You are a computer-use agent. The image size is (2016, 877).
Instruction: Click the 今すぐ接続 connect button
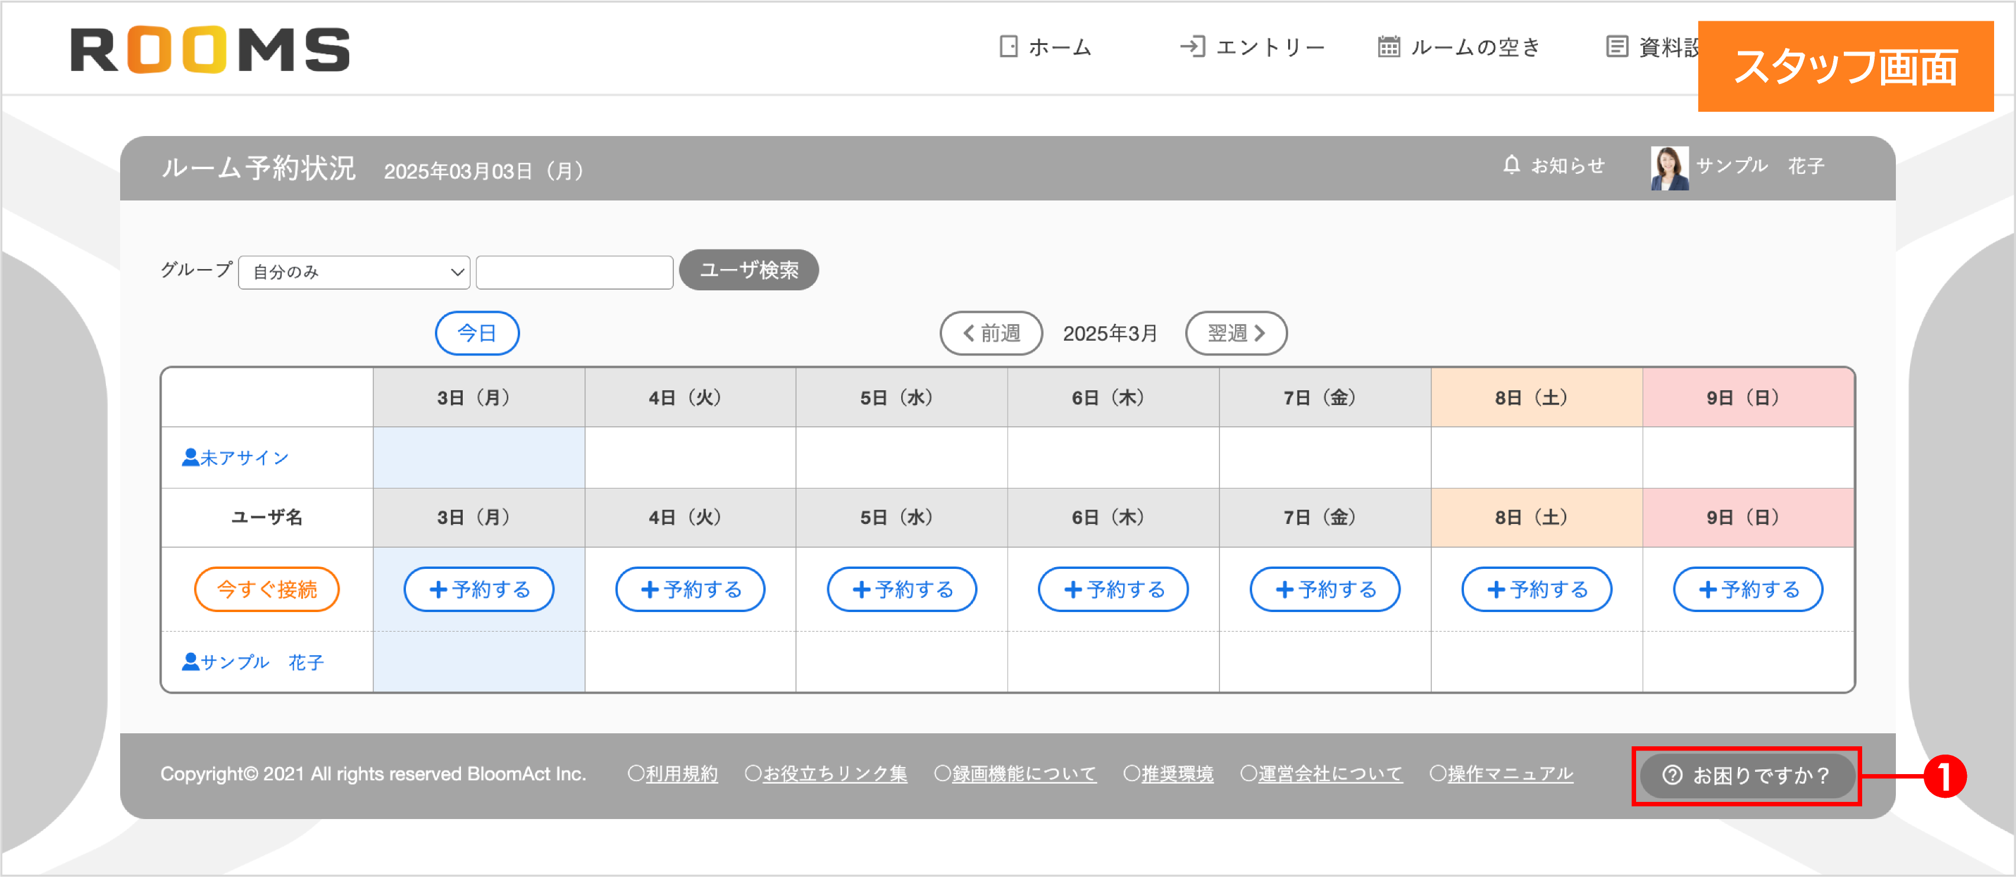[267, 589]
